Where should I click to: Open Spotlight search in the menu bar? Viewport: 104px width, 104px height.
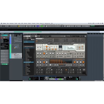101,23
